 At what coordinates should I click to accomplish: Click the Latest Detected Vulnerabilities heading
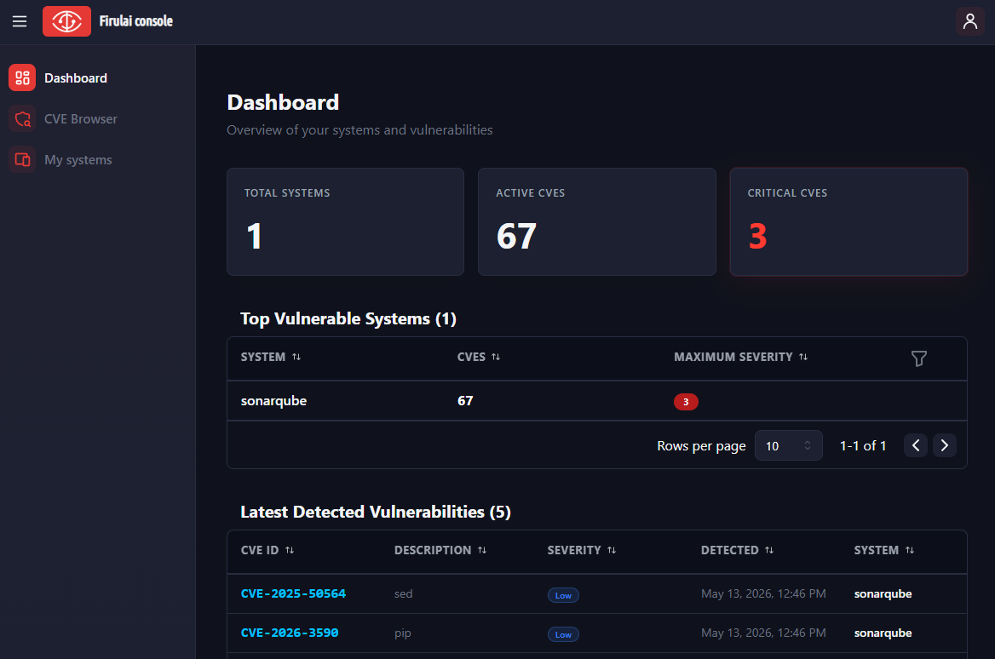point(376,512)
